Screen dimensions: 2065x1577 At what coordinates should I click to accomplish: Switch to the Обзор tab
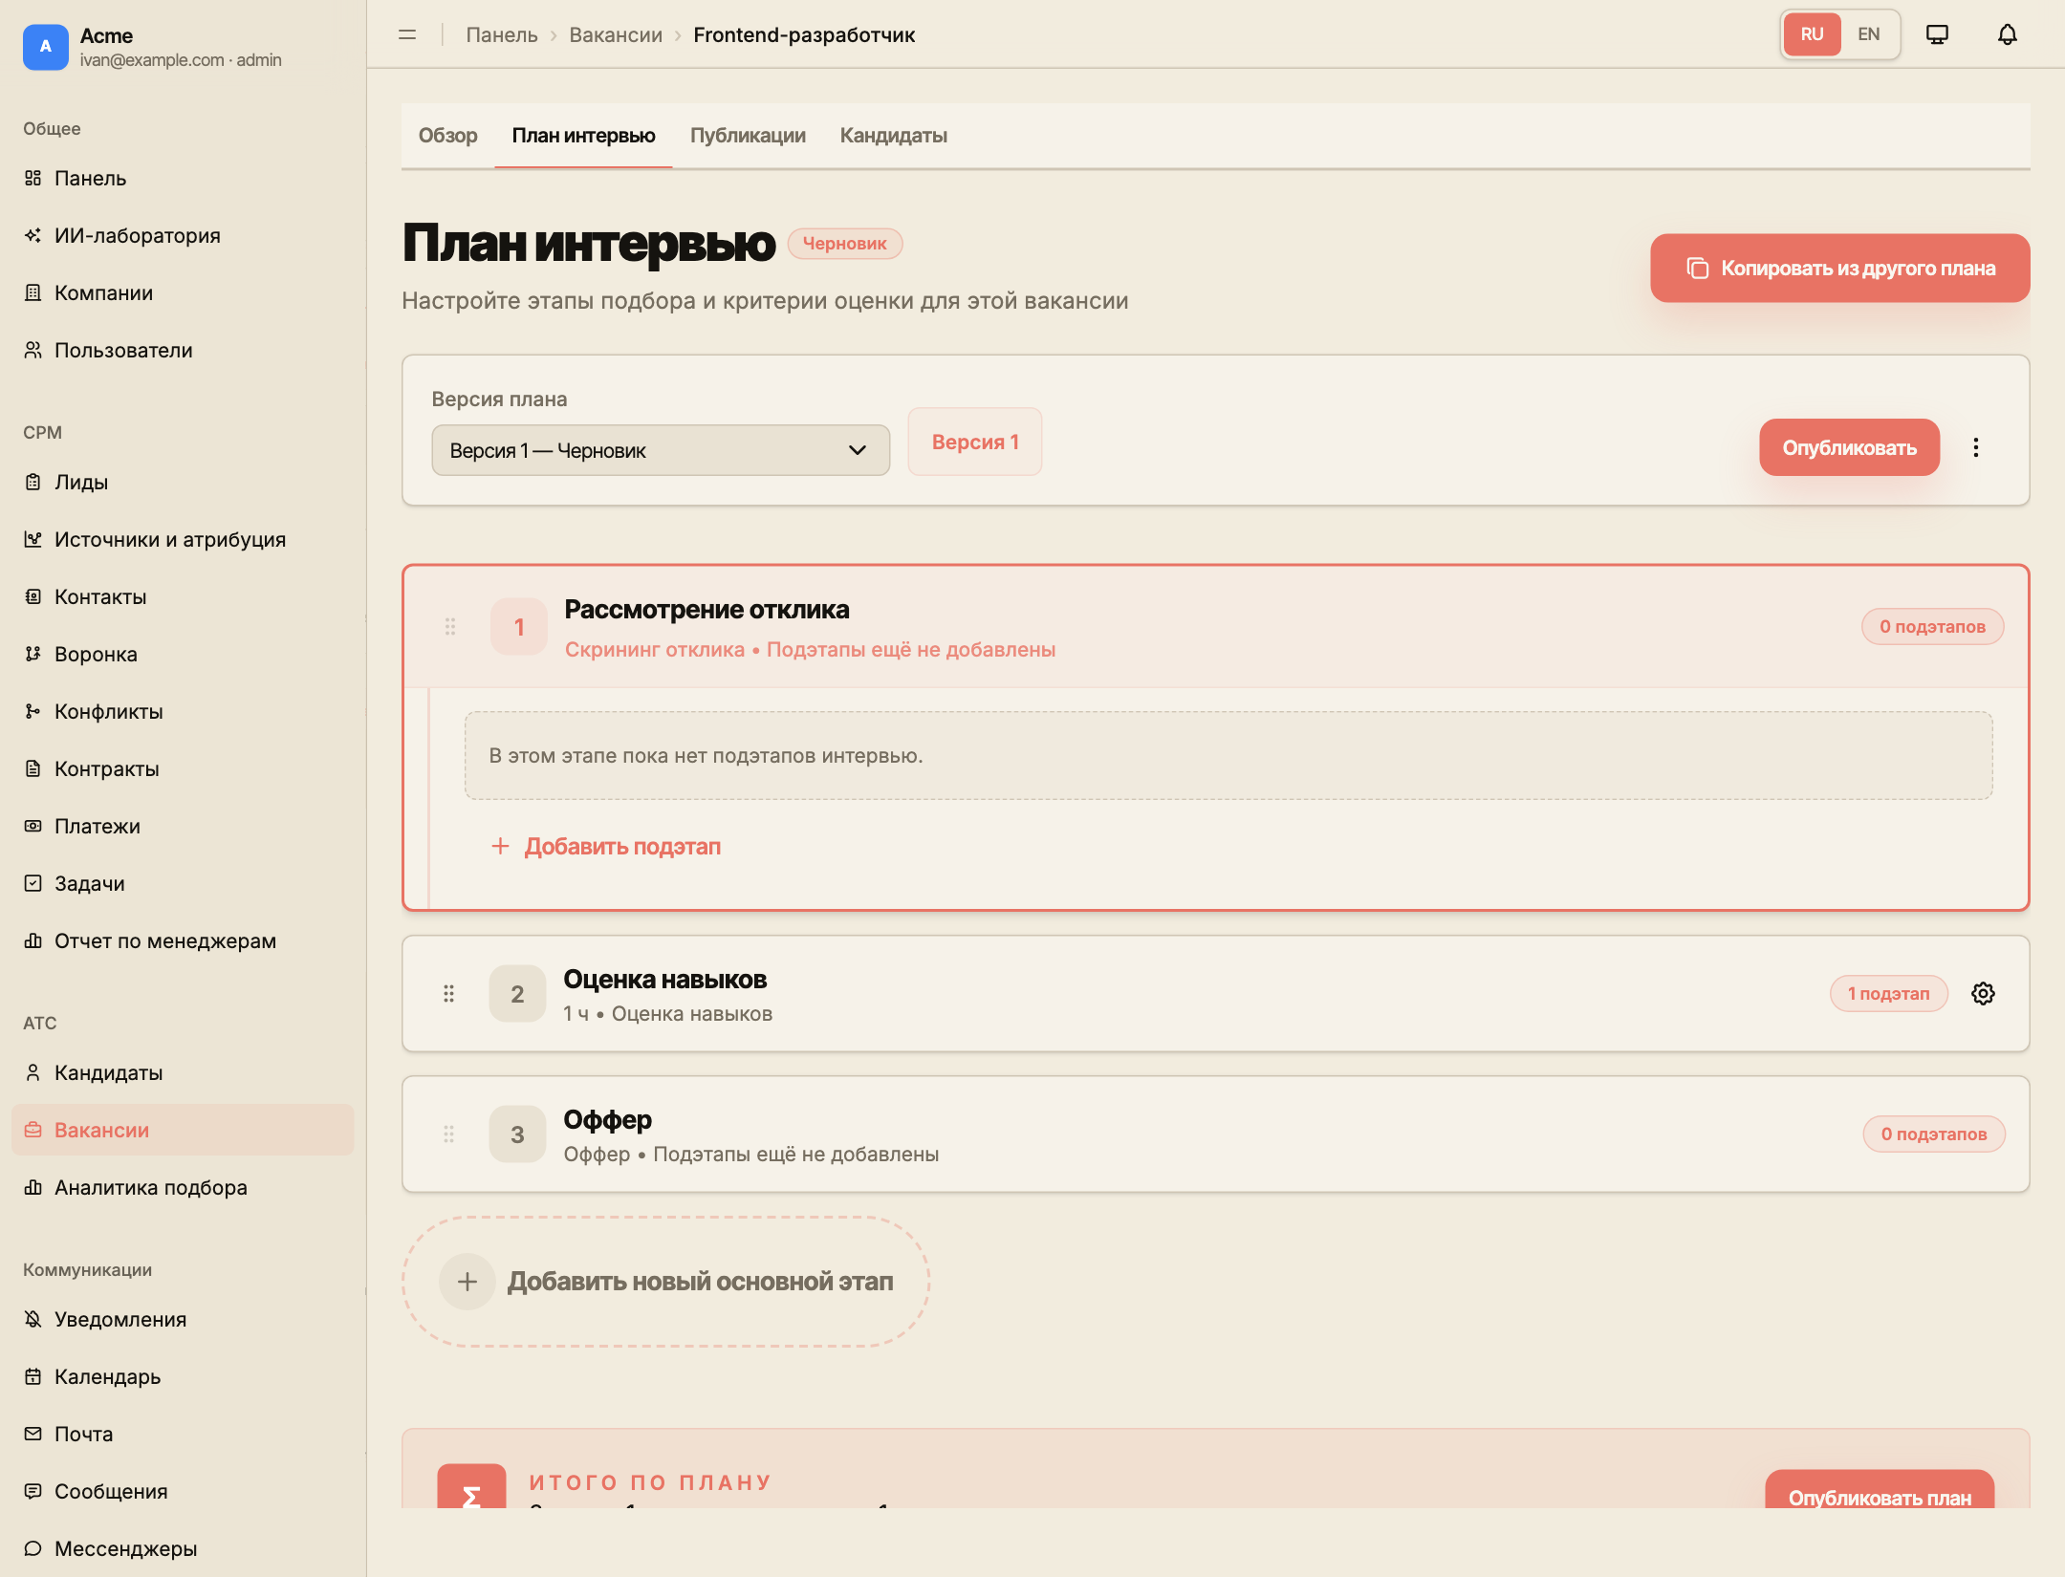447,136
